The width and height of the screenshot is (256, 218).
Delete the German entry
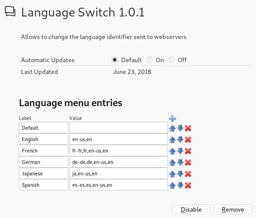click(188, 162)
